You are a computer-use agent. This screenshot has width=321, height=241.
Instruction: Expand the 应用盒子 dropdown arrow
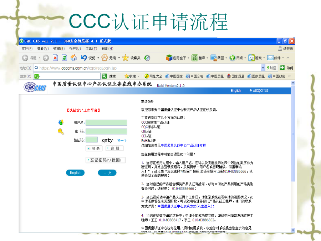click(x=188, y=58)
